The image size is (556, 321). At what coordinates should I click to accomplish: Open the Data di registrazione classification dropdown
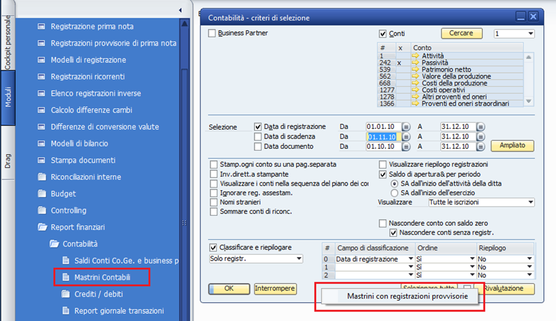(374, 259)
